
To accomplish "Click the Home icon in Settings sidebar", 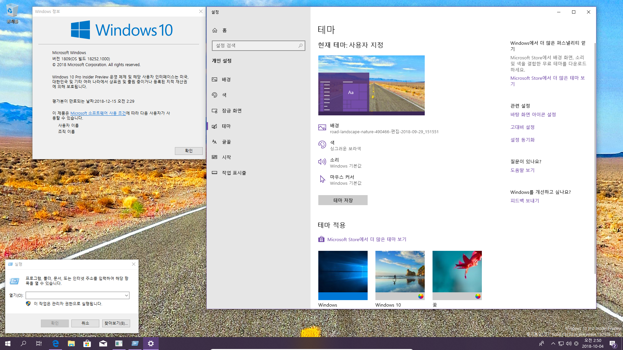I will coord(215,30).
